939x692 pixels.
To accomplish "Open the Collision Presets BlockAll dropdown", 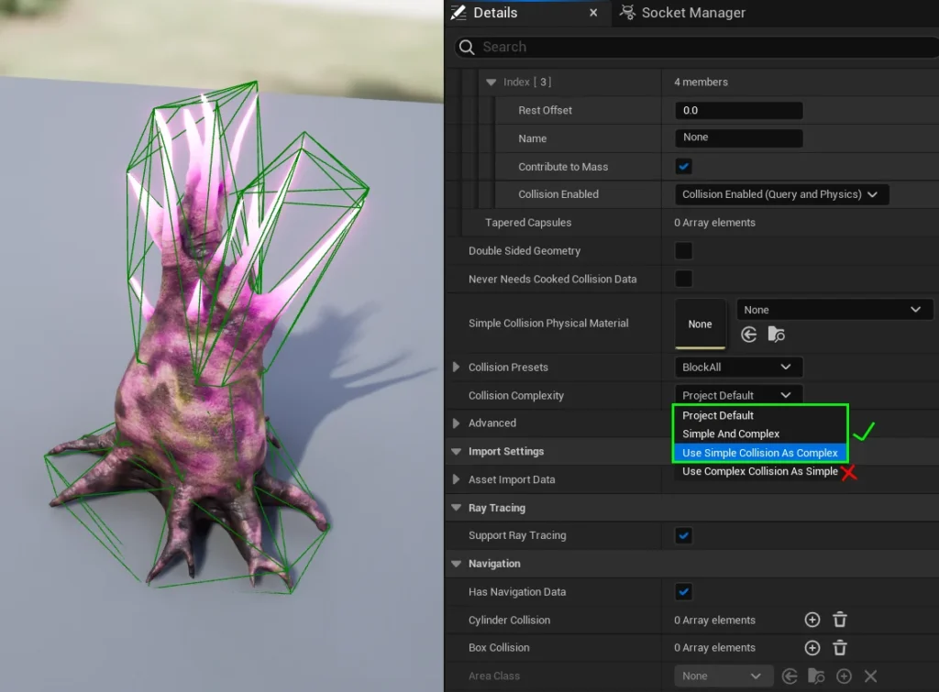I will point(738,368).
